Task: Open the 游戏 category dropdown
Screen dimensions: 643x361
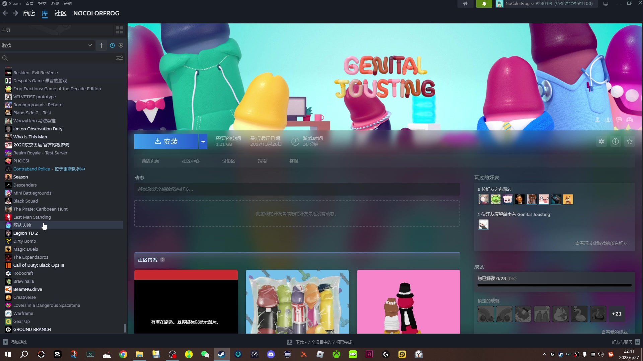Action: coord(47,45)
